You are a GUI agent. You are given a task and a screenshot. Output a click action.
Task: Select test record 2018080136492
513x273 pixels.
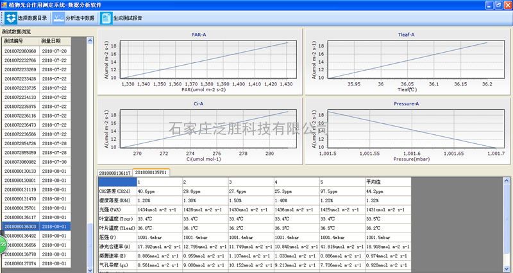[37, 236]
